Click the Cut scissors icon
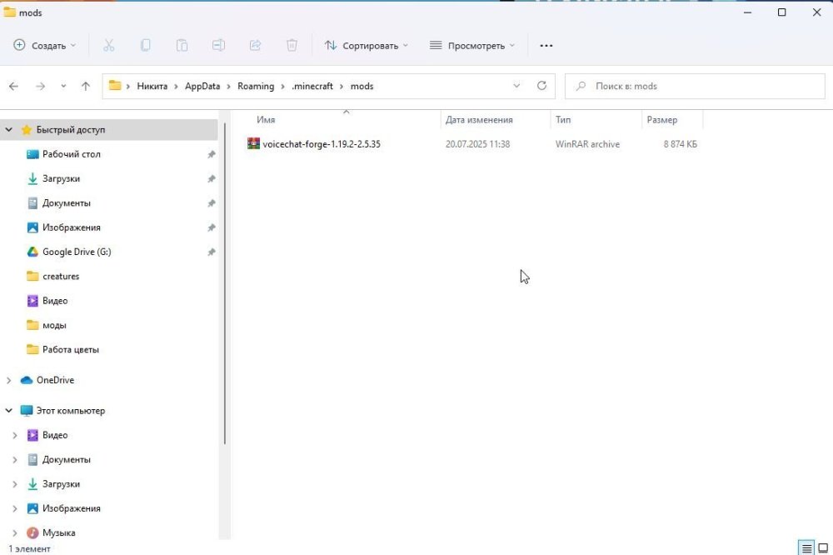833x555 pixels. tap(109, 46)
